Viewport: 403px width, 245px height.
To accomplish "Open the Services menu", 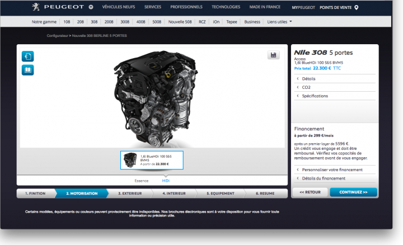I will [153, 7].
